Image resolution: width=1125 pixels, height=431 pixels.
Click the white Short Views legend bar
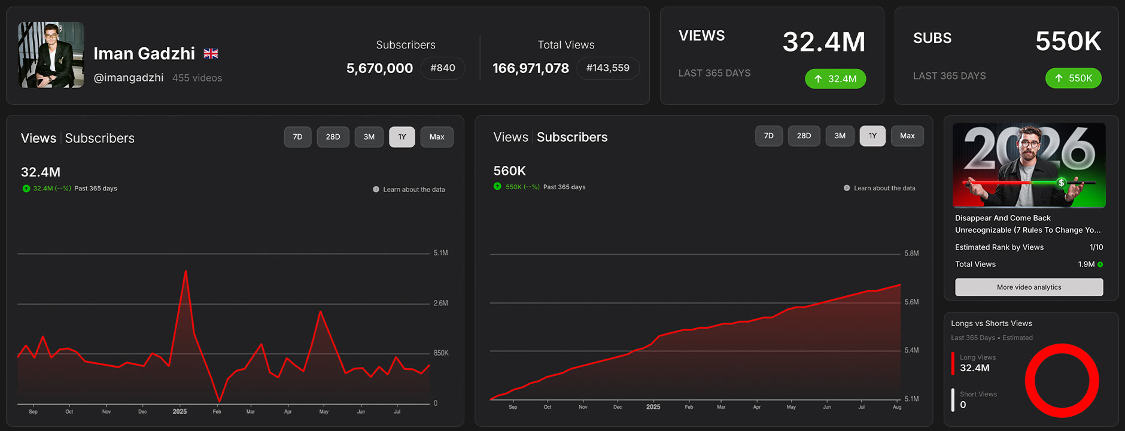(x=953, y=400)
